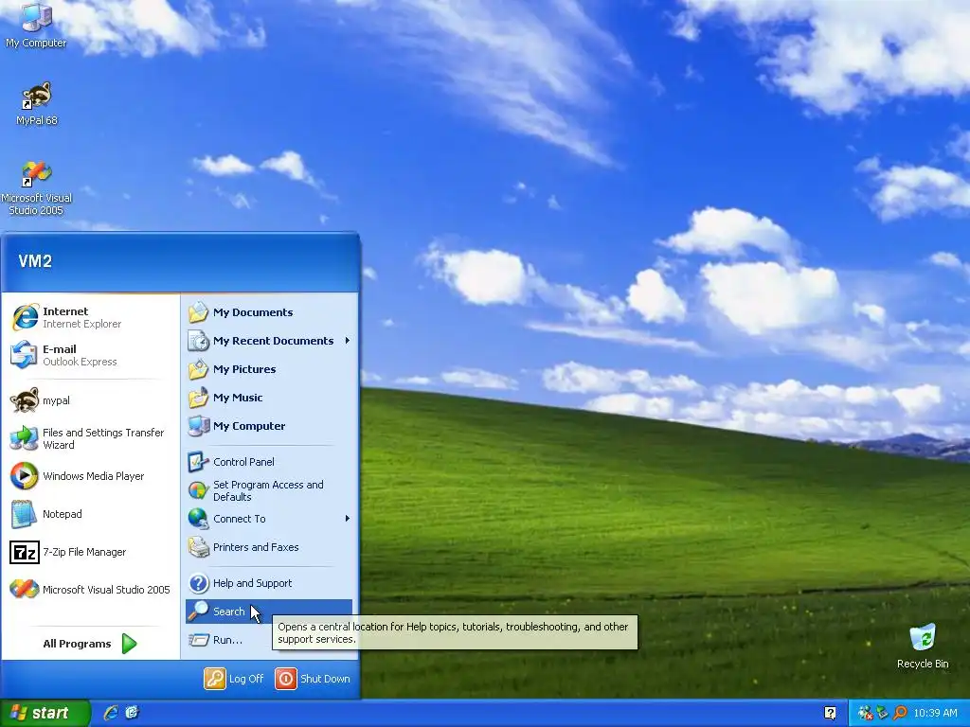Open My Computer desktop icon
This screenshot has width=970, height=727.
[x=36, y=26]
